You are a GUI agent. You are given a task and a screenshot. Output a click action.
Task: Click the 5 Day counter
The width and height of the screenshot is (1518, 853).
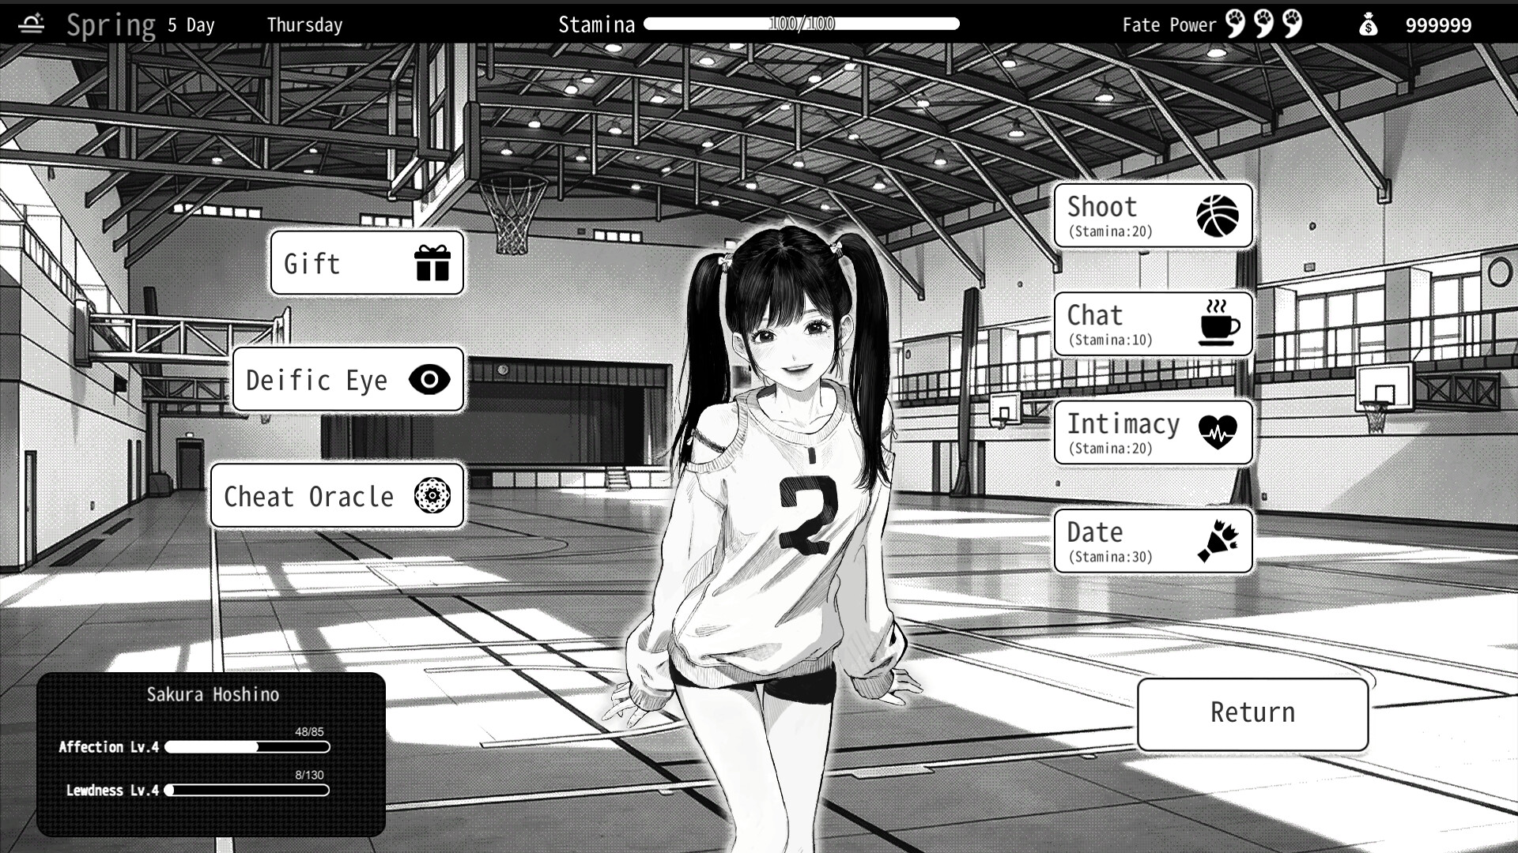pos(191,25)
